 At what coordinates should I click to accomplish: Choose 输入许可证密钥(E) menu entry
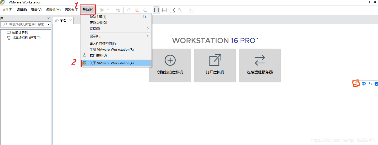coord(116,44)
